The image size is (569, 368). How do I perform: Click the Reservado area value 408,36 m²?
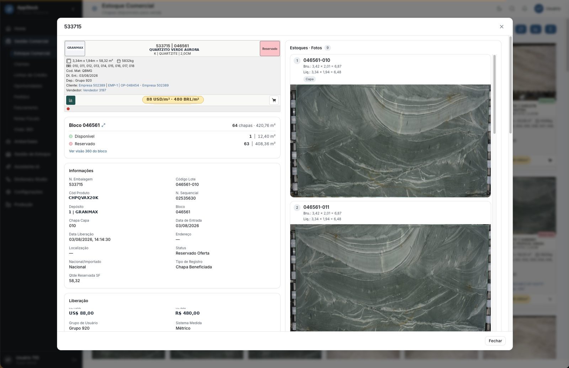265,144
